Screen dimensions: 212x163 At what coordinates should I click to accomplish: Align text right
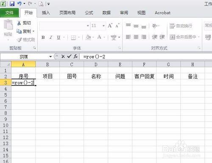pos(144,37)
